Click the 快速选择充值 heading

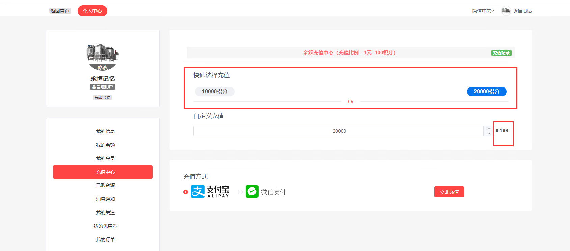(x=212, y=75)
